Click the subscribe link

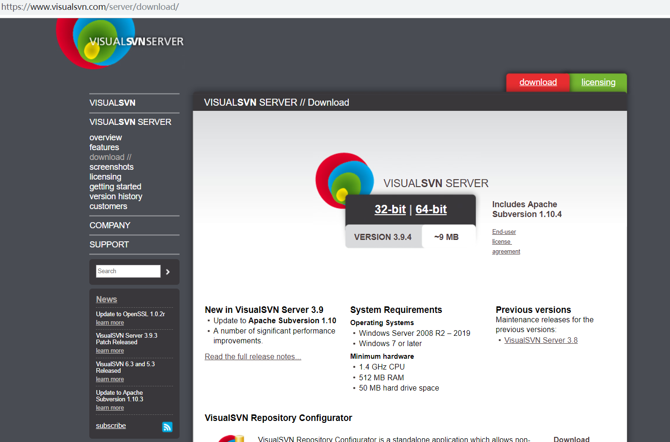click(x=111, y=426)
